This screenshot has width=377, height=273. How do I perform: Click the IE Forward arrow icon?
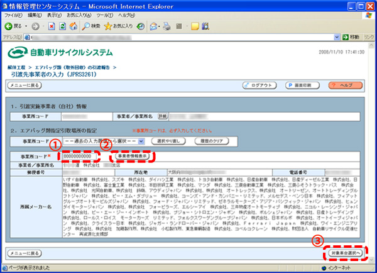pyautogui.click(x=36, y=26)
